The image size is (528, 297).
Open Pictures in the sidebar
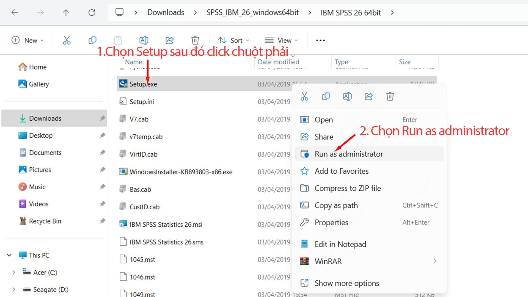(54, 170)
